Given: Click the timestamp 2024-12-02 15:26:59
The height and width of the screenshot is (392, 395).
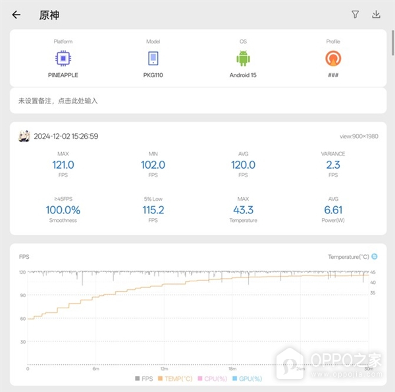Looking at the screenshot, I should click(x=66, y=136).
